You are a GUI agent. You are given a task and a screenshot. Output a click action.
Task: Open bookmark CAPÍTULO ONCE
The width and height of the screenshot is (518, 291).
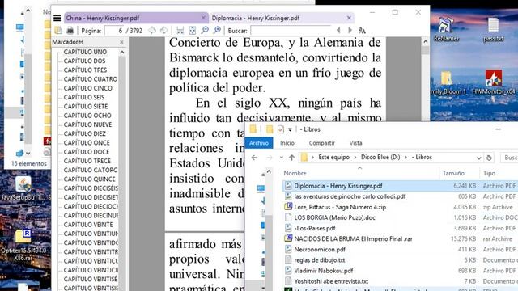tap(87, 142)
